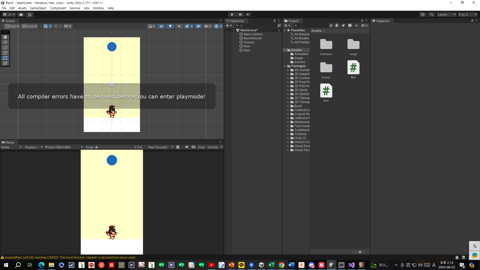Open the Phone (760x1280) aspect dropdown
The width and height of the screenshot is (480, 270).
64,147
